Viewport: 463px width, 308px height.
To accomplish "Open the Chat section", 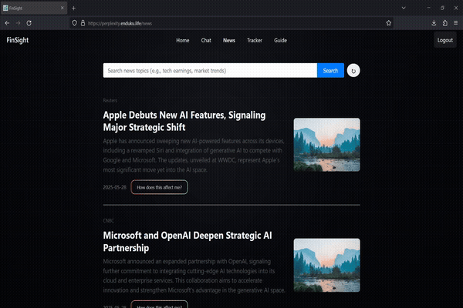I will point(206,40).
